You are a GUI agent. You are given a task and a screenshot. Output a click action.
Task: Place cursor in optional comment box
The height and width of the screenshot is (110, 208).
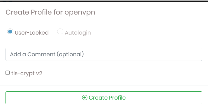pos(104,54)
